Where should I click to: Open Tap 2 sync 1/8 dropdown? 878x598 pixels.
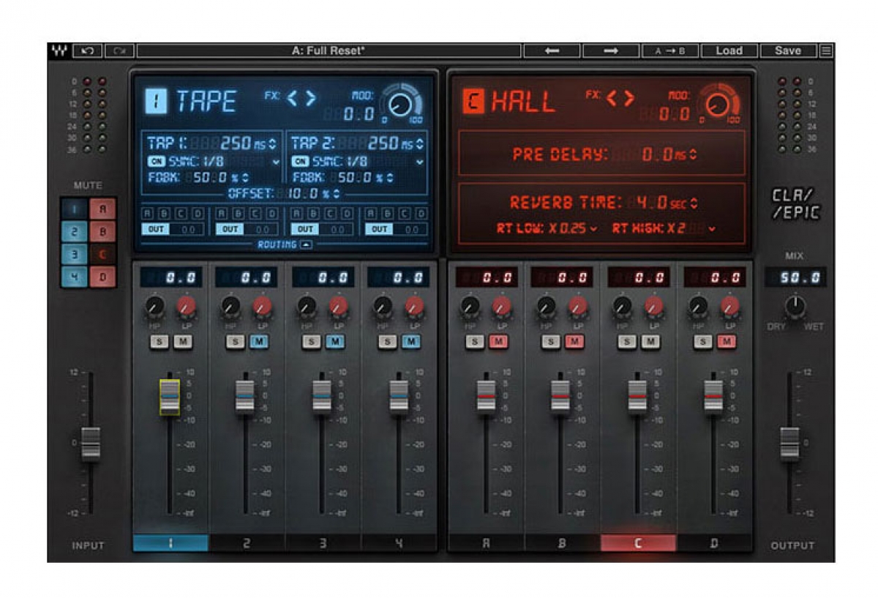click(x=420, y=162)
